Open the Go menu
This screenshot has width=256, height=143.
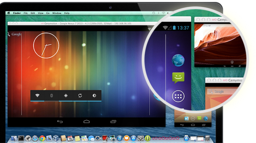tap(48, 13)
